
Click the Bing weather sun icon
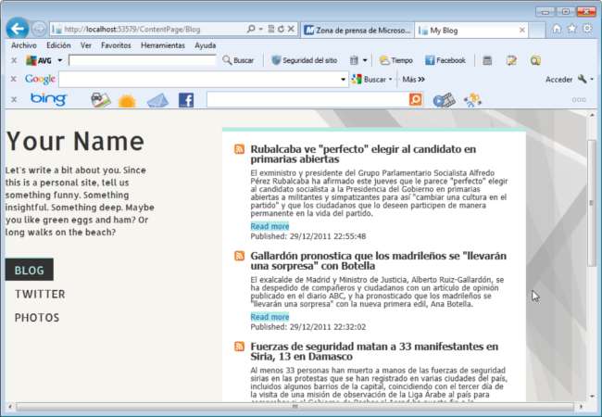(127, 101)
